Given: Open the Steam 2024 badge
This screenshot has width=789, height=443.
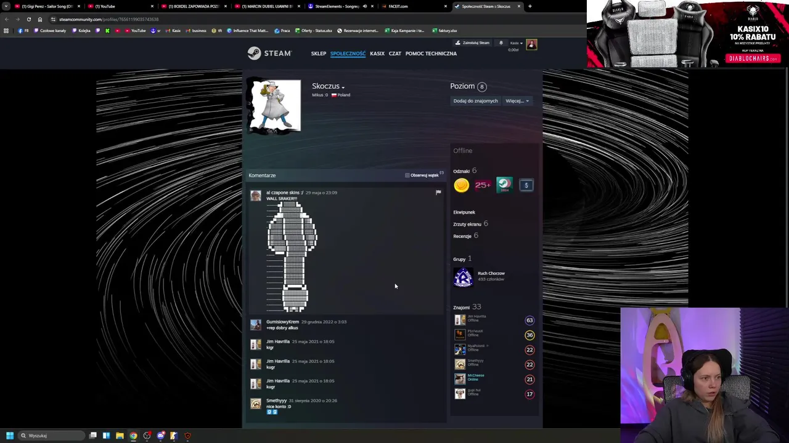Looking at the screenshot, I should coord(504,185).
